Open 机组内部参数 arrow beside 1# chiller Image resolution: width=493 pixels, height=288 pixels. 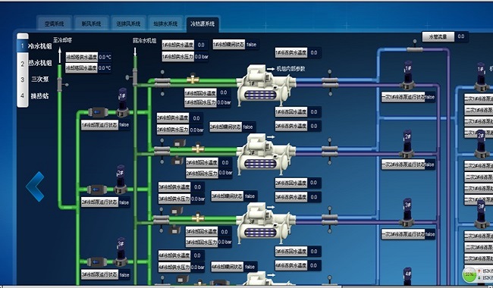tap(271, 69)
